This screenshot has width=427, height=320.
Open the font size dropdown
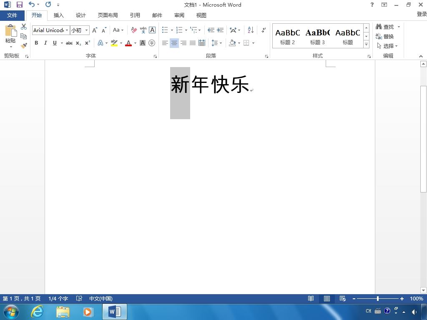pos(86,30)
